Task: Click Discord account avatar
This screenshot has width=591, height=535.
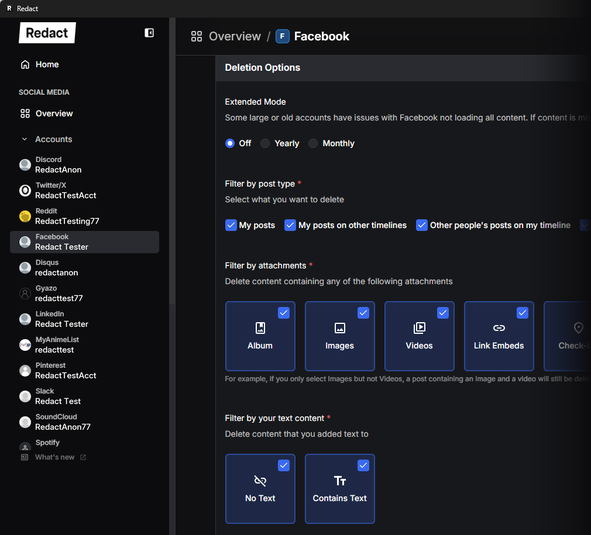Action: pos(25,164)
